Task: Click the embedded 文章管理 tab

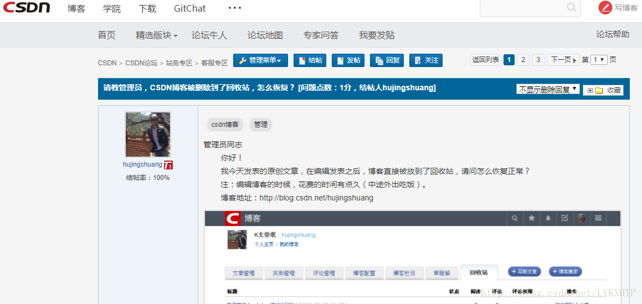Action: coord(244,273)
